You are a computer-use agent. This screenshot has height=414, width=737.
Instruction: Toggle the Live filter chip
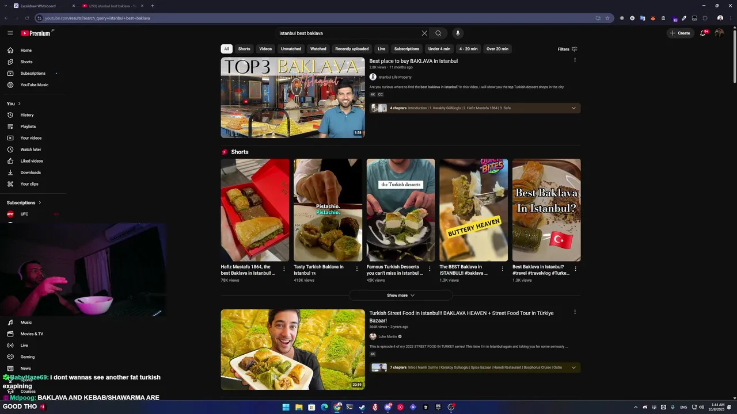[381, 49]
